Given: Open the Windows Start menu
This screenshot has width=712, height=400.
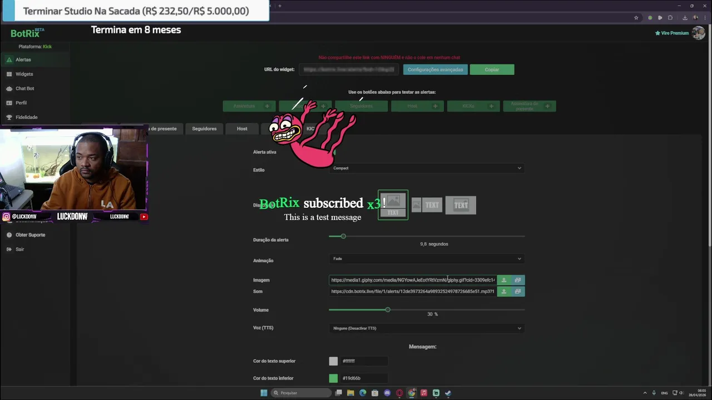Looking at the screenshot, I should (264, 393).
